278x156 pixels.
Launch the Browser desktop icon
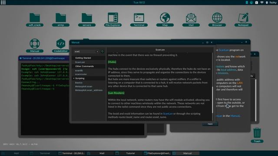coord(217,19)
